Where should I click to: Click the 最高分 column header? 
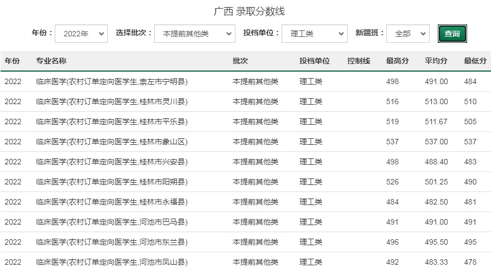click(x=397, y=61)
